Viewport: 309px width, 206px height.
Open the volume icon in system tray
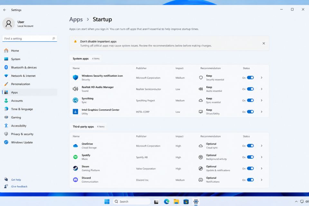tap(307, 201)
